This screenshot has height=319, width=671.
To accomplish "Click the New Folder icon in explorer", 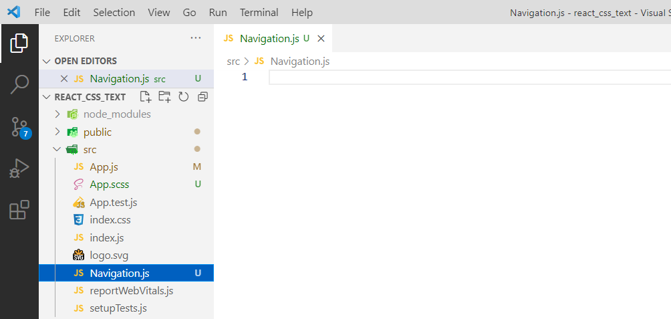I will pos(164,97).
